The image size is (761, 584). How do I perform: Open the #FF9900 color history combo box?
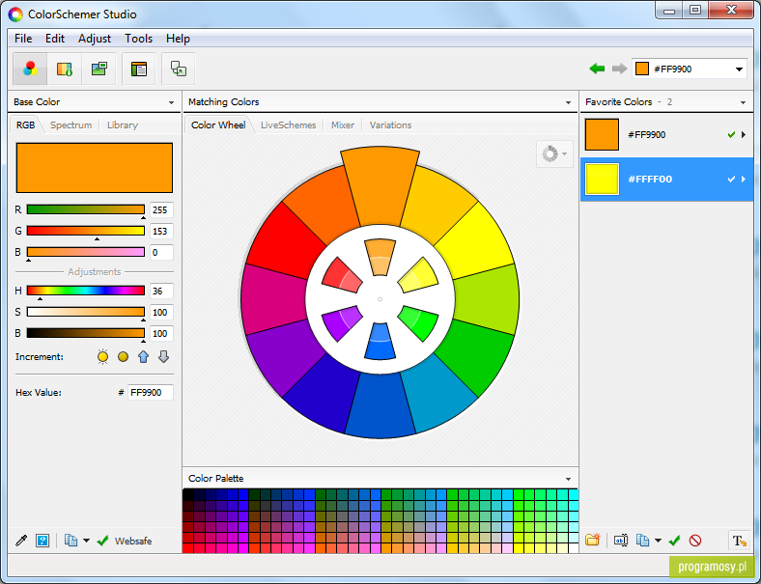[x=690, y=69]
